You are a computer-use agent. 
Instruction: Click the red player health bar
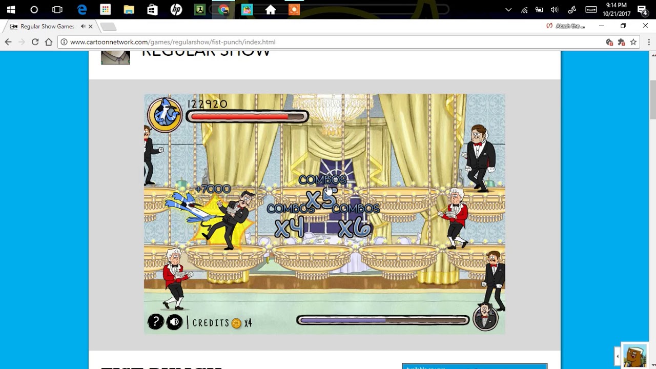click(x=247, y=117)
